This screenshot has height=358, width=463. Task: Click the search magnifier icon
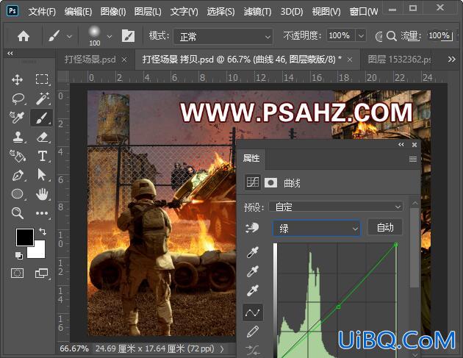pos(391,36)
